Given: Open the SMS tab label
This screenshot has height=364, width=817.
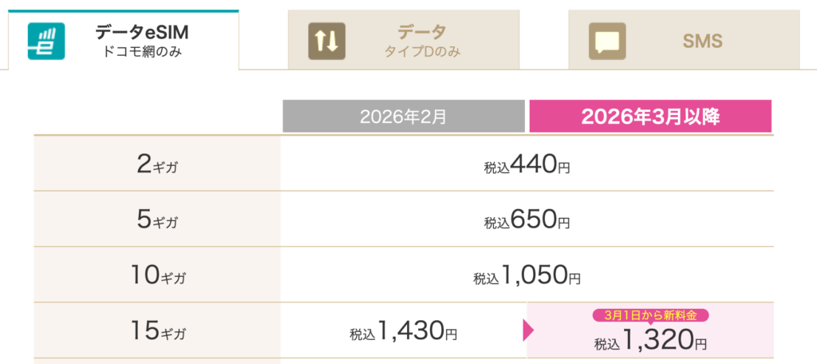Looking at the screenshot, I should pos(702,41).
